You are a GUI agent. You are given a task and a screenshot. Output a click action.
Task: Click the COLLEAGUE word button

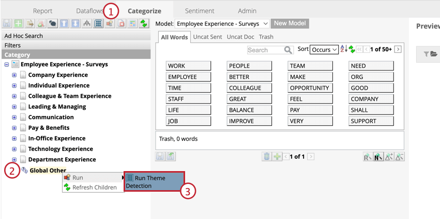(249, 88)
